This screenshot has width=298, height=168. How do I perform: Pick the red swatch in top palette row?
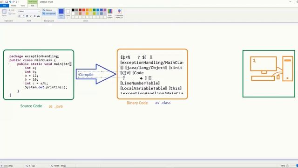(x=84, y=10)
